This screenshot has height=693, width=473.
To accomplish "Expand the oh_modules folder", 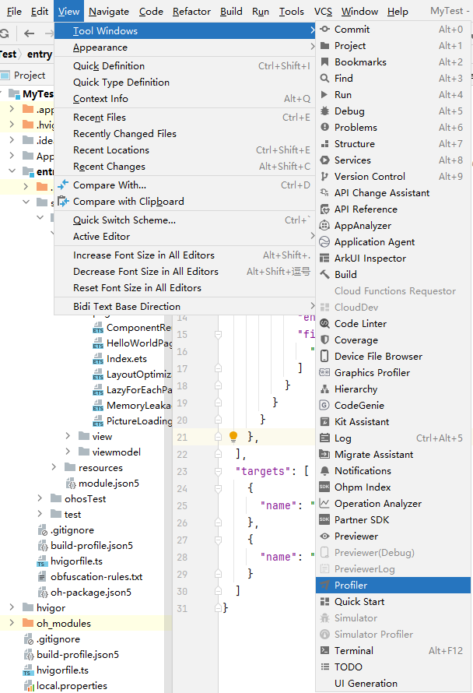I will (12, 623).
